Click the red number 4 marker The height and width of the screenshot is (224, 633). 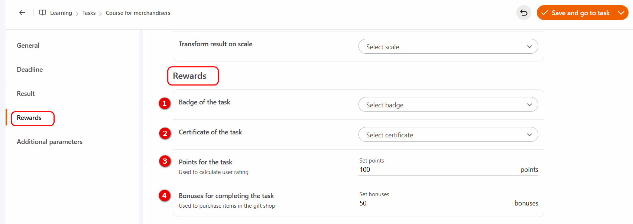165,195
